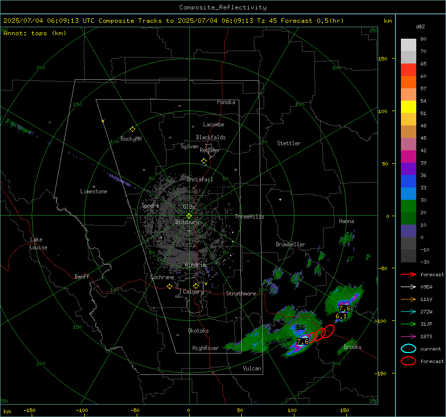Click the orange 111V arrow legend icon

point(408,299)
